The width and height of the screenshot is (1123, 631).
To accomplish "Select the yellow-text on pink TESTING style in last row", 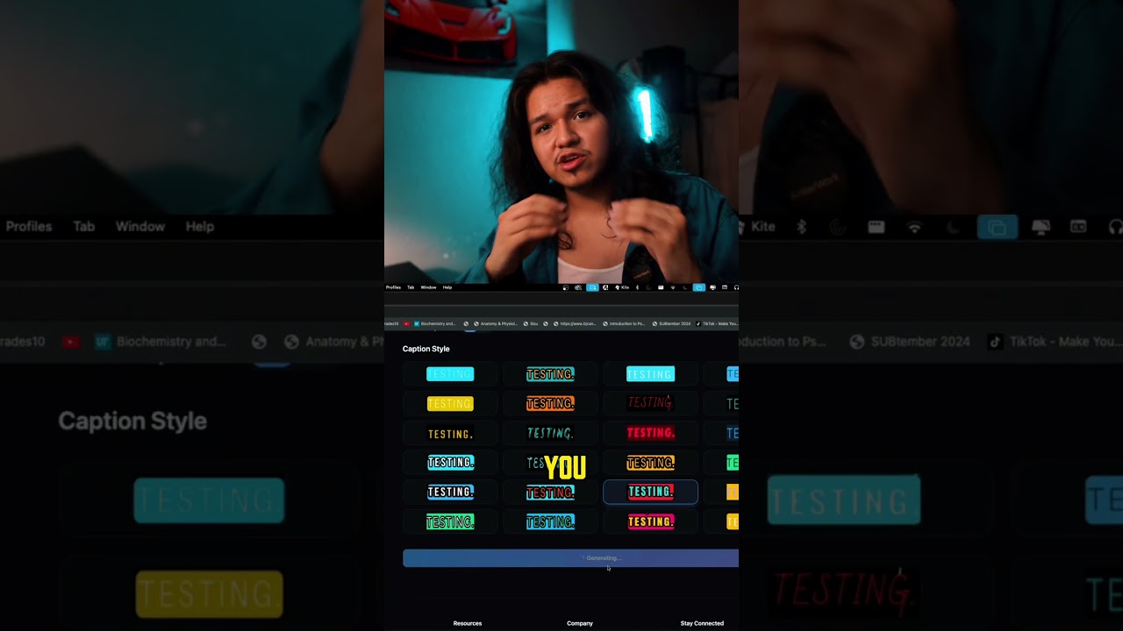I will pyautogui.click(x=650, y=522).
